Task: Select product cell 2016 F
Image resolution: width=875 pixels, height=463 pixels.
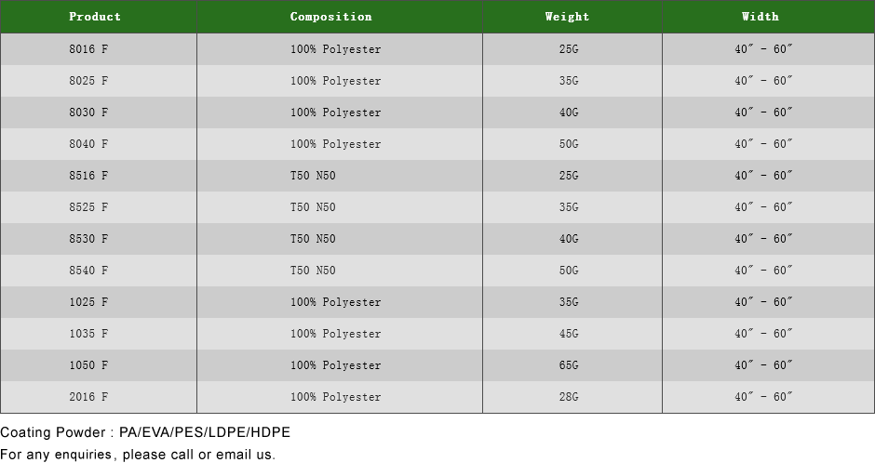Action: pyautogui.click(x=88, y=397)
